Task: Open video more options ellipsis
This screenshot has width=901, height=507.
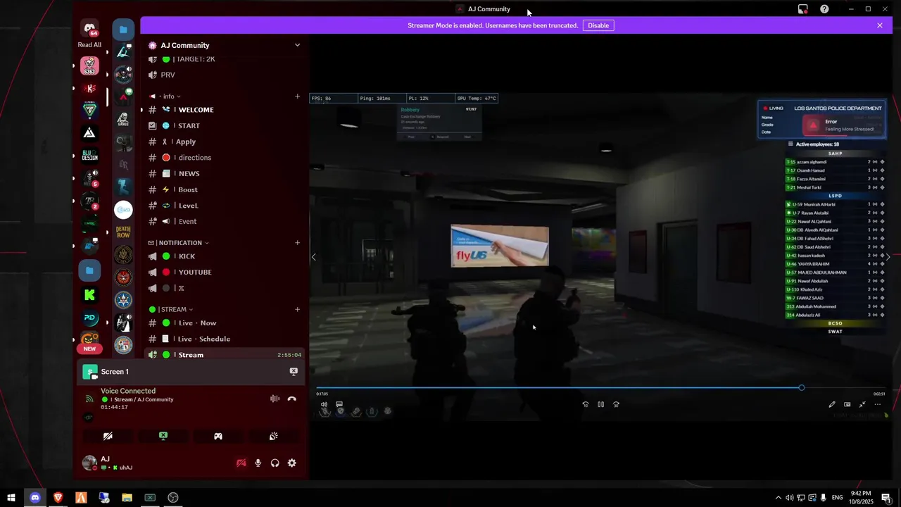Action: [x=878, y=404]
